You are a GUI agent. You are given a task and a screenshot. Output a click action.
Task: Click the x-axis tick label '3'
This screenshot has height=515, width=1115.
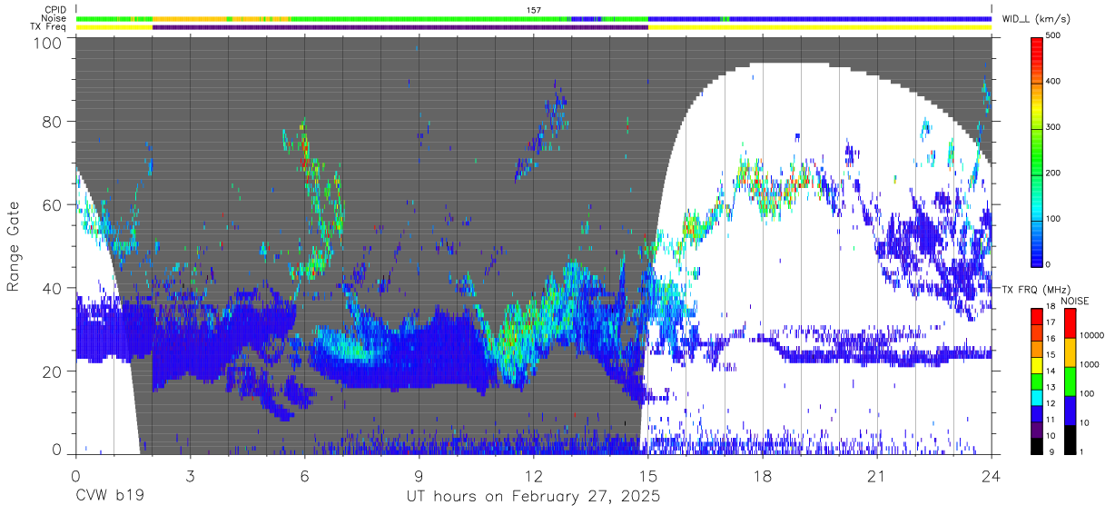(x=190, y=476)
